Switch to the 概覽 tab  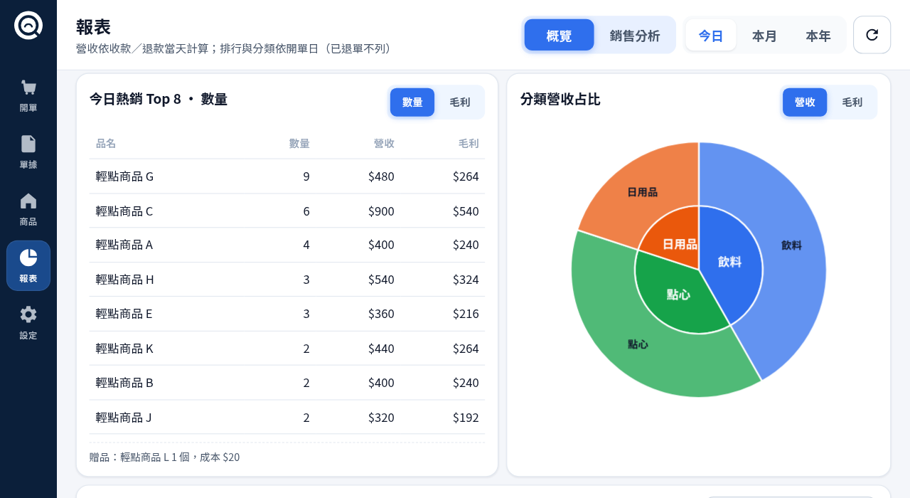[560, 35]
